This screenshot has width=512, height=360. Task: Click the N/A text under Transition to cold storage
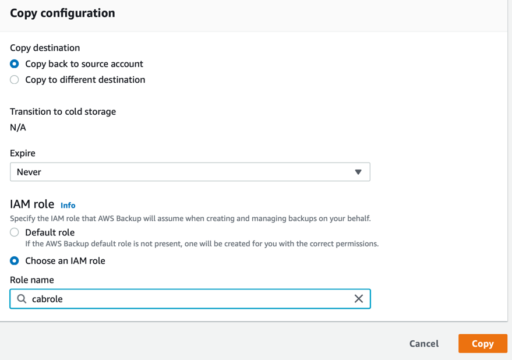(x=16, y=127)
